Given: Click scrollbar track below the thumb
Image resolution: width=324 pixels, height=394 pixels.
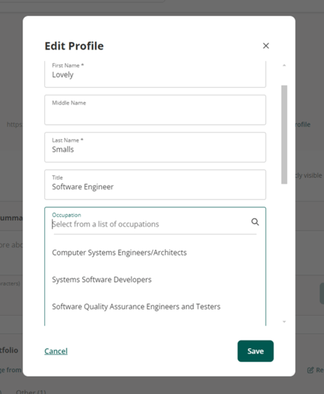Looking at the screenshot, I should [x=284, y=251].
